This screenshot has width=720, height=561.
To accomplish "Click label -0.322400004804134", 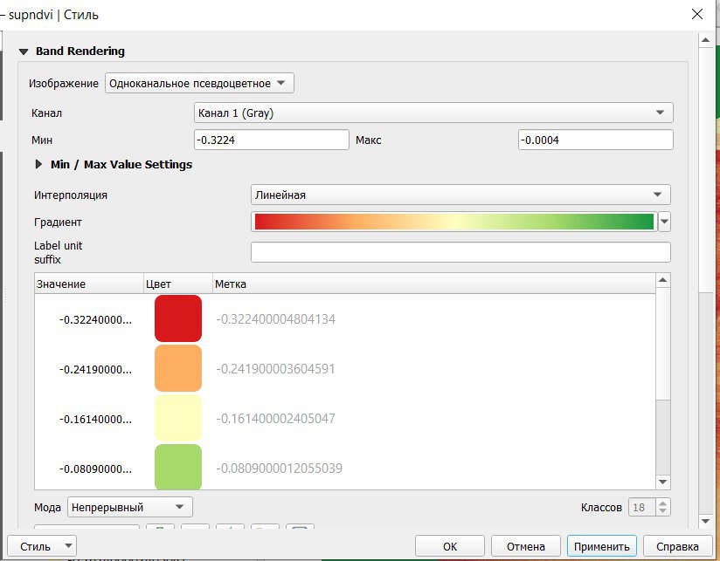I will [275, 319].
